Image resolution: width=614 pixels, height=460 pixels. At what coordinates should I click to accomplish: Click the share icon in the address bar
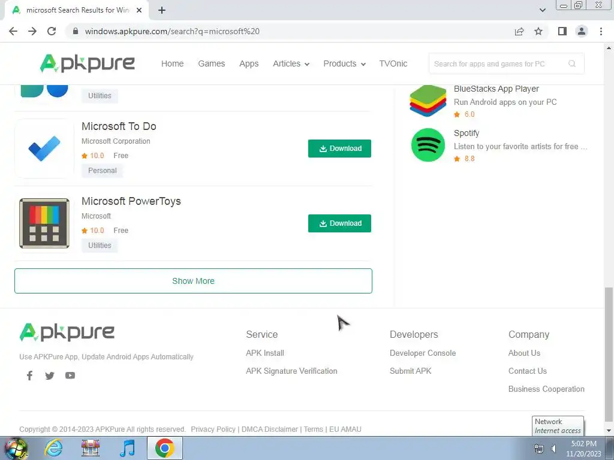coord(519,31)
